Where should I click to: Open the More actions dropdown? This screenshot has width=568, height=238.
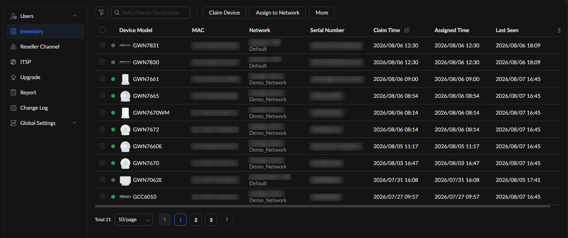[321, 13]
